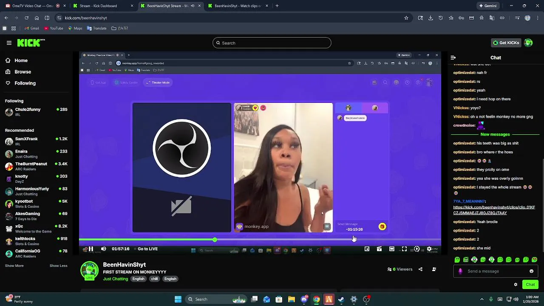Open the options icon beside share

(434, 269)
